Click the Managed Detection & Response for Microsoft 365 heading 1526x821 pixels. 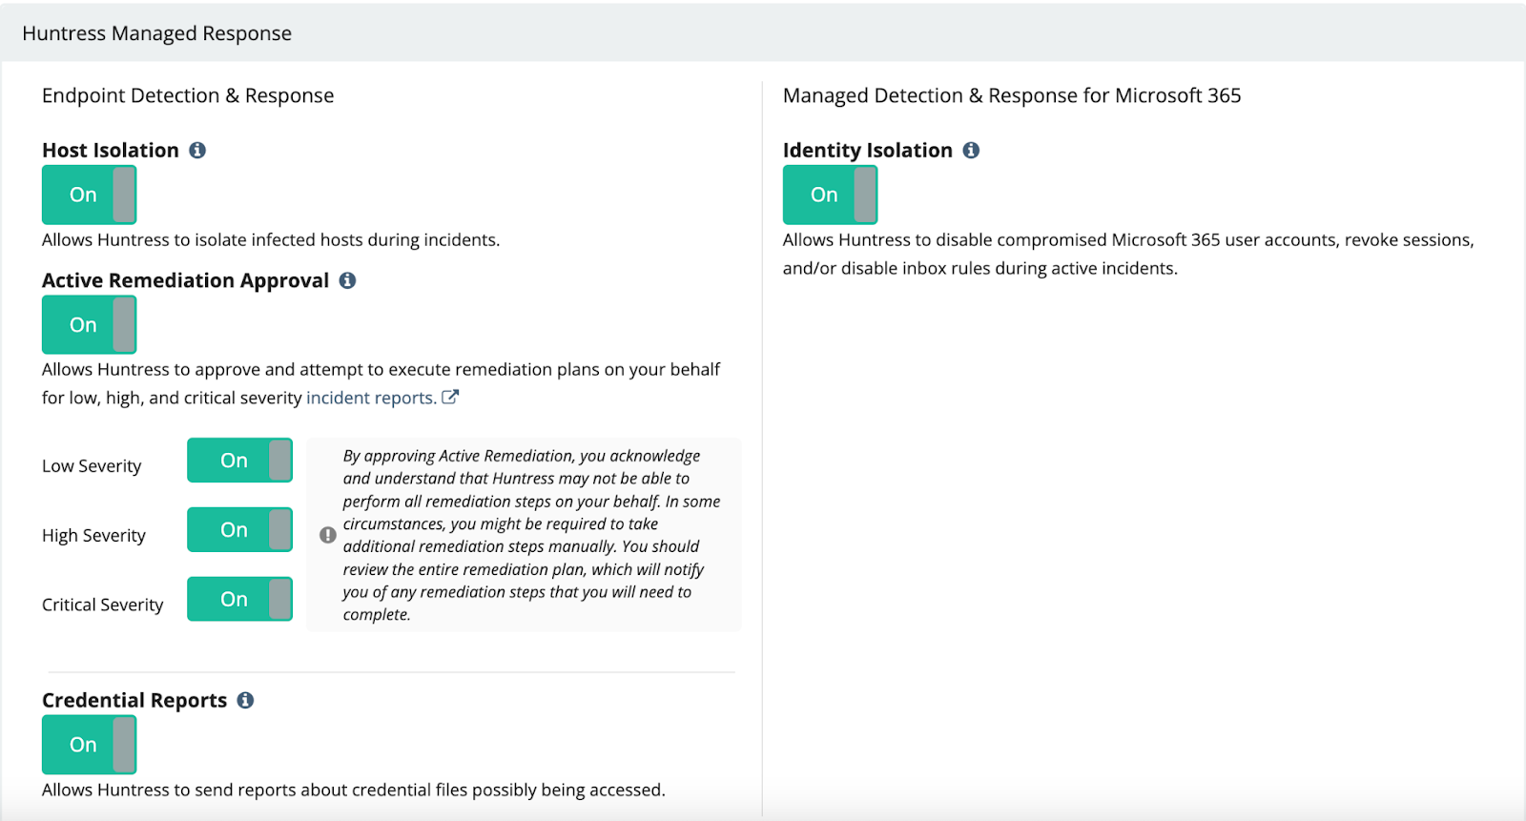(x=1012, y=95)
